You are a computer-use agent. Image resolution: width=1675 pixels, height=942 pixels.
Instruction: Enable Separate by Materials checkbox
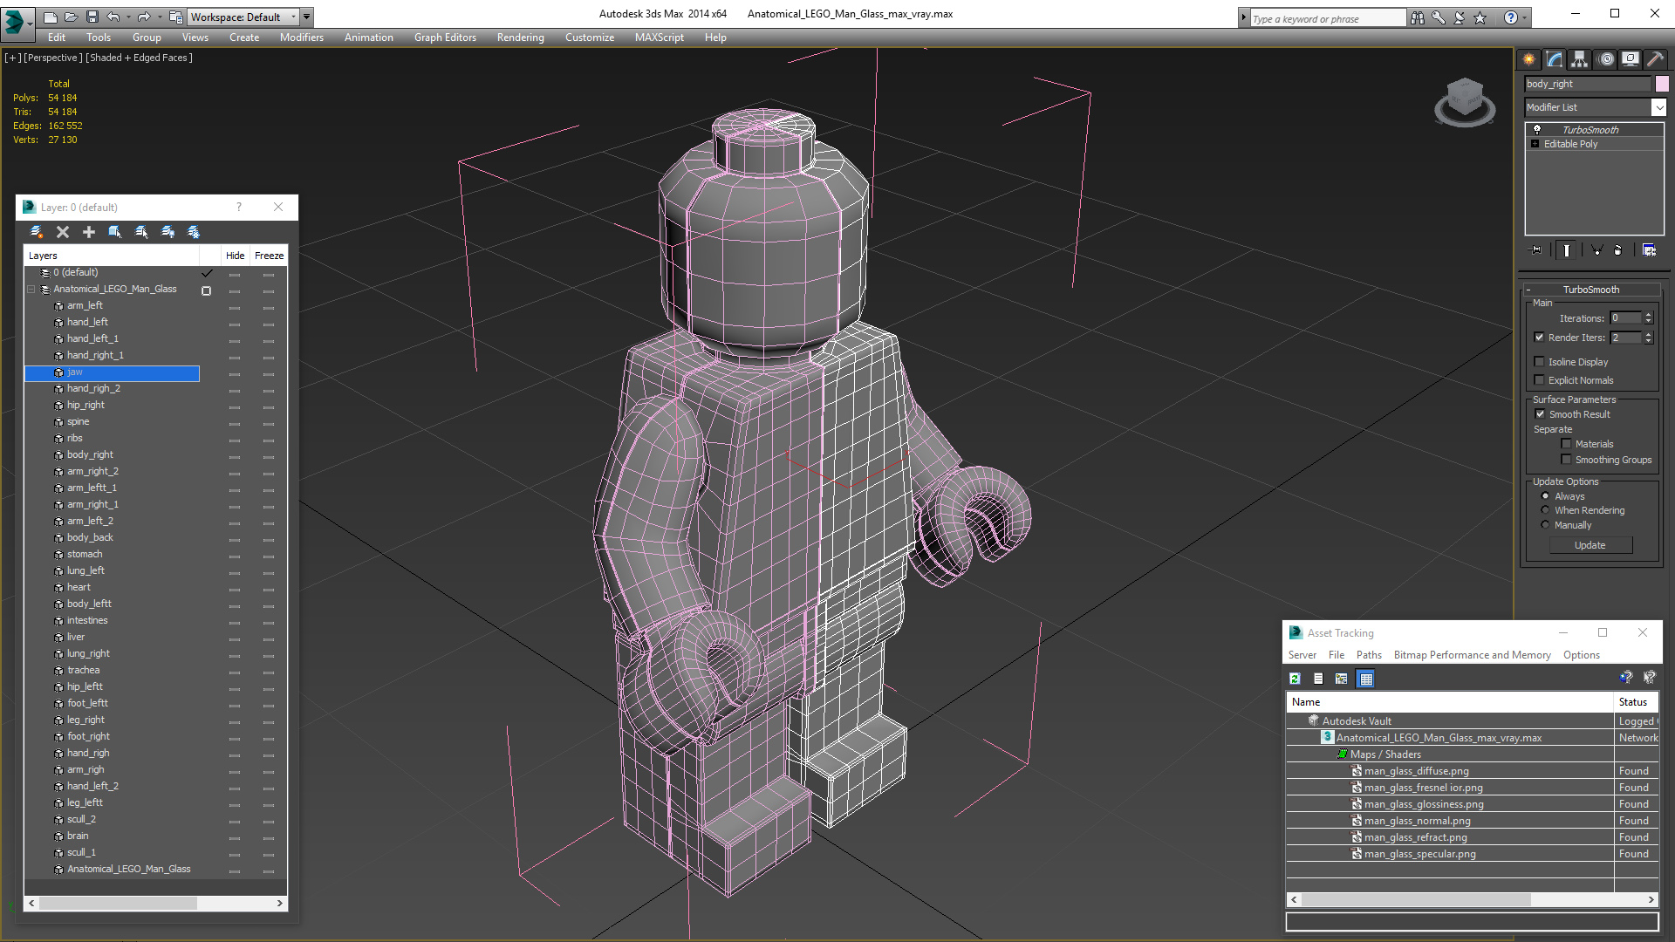pos(1567,444)
